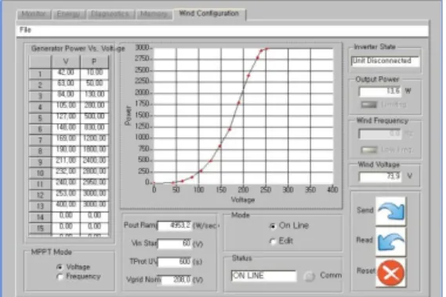446x297 pixels.
Task: Click the blue Send arrow icon
Action: tap(390, 212)
